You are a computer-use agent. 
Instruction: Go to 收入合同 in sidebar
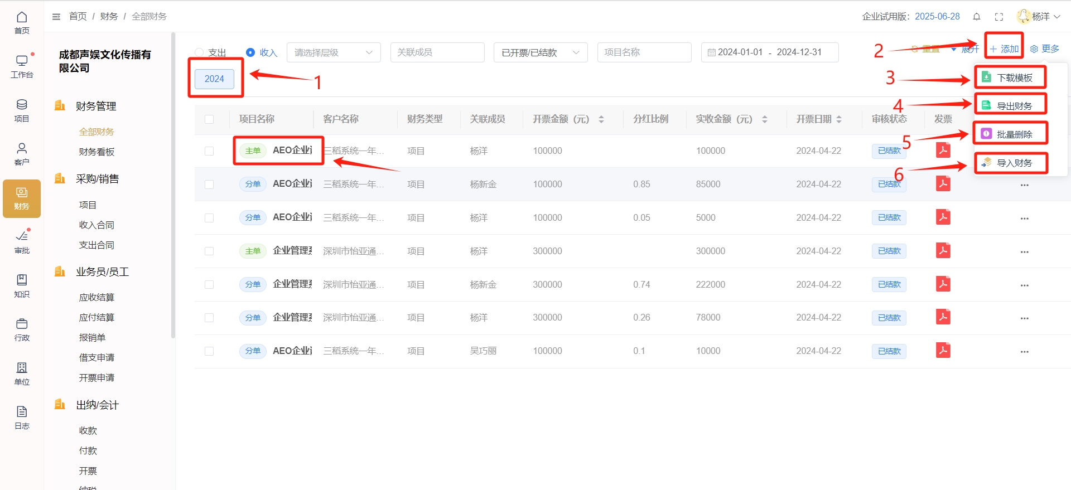[x=97, y=225]
